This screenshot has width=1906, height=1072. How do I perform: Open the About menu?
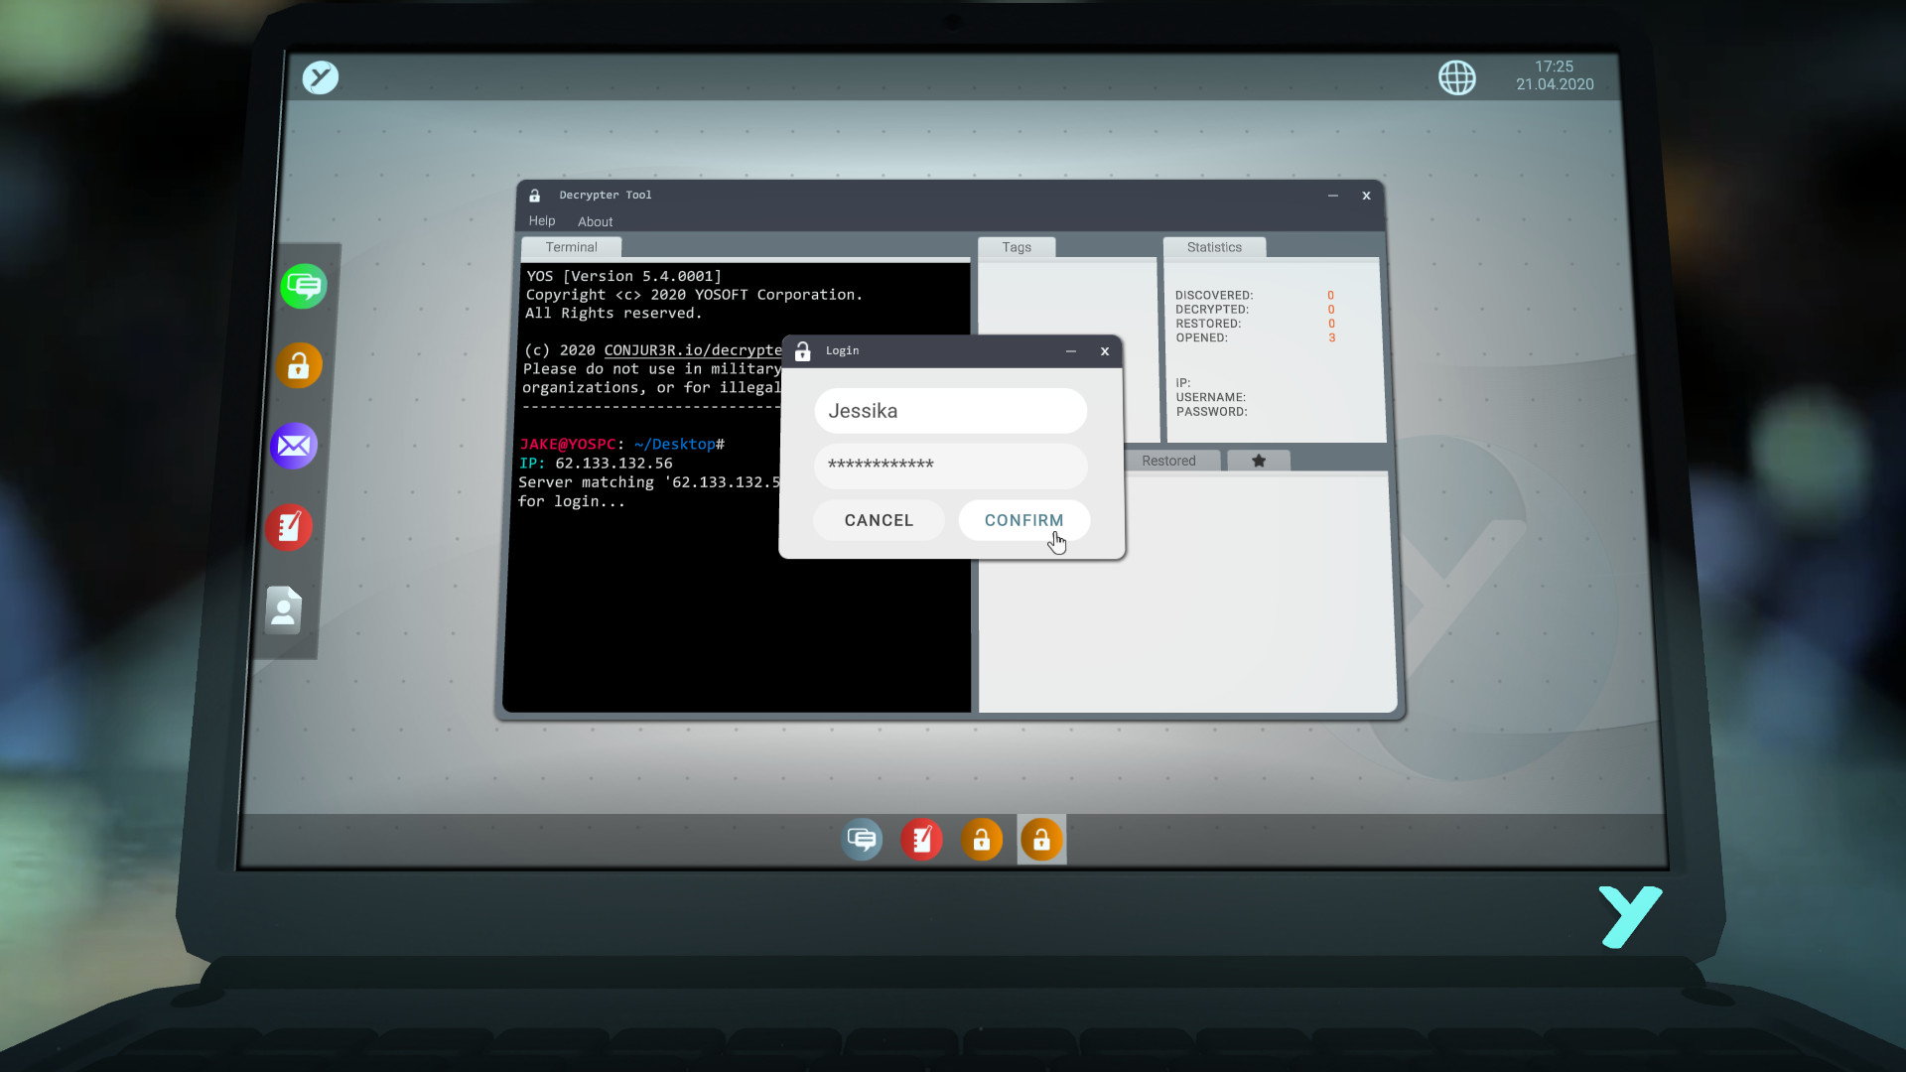[x=595, y=222]
